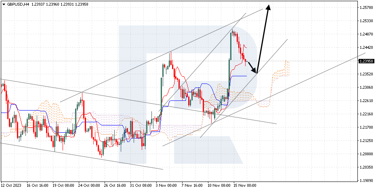The image size is (376, 190).
Task: Click the 1.25780 price axis label
Action: click(x=366, y=8)
